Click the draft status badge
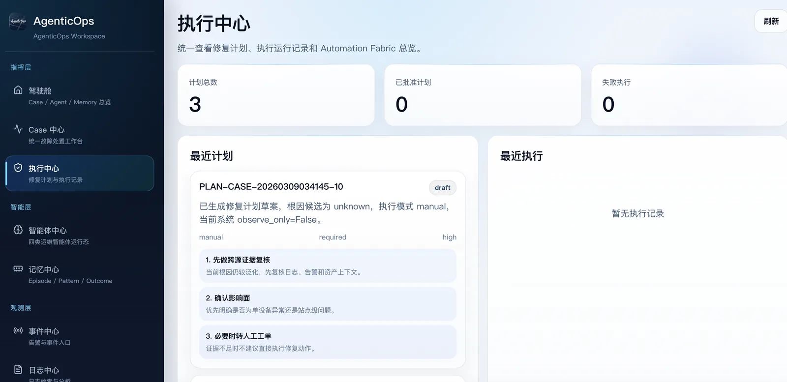Viewport: 787px width, 382px height. [443, 187]
